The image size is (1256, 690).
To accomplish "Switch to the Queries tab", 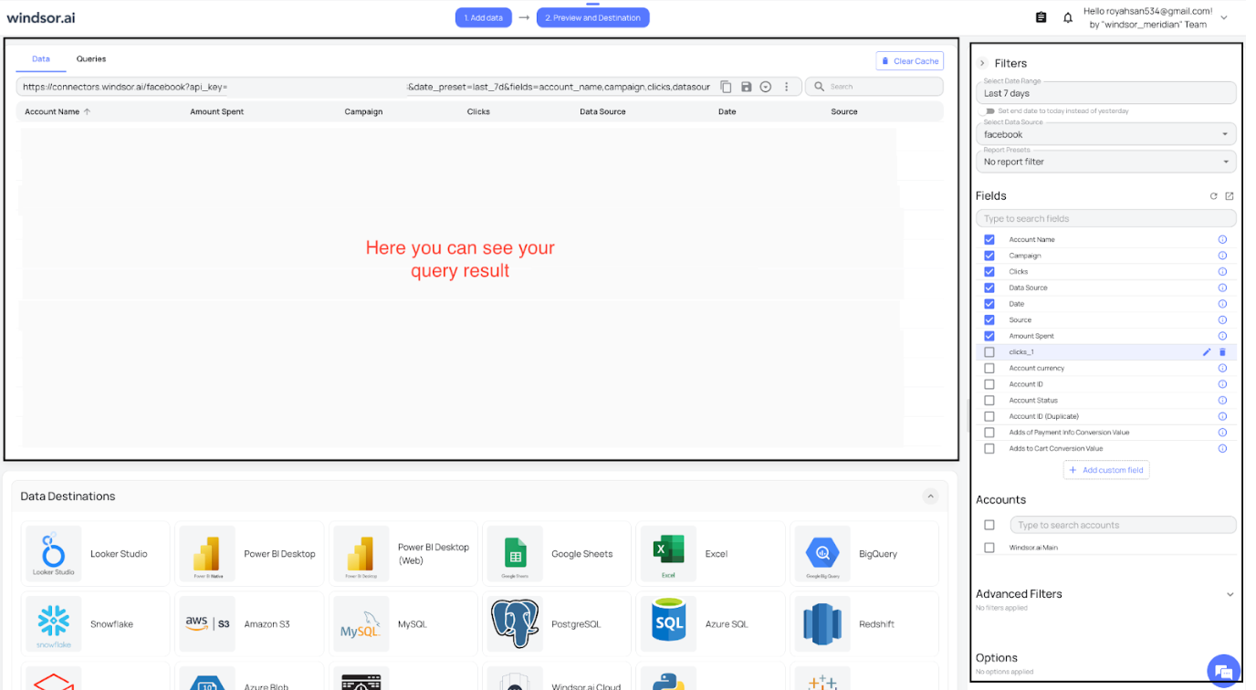I will pos(91,59).
